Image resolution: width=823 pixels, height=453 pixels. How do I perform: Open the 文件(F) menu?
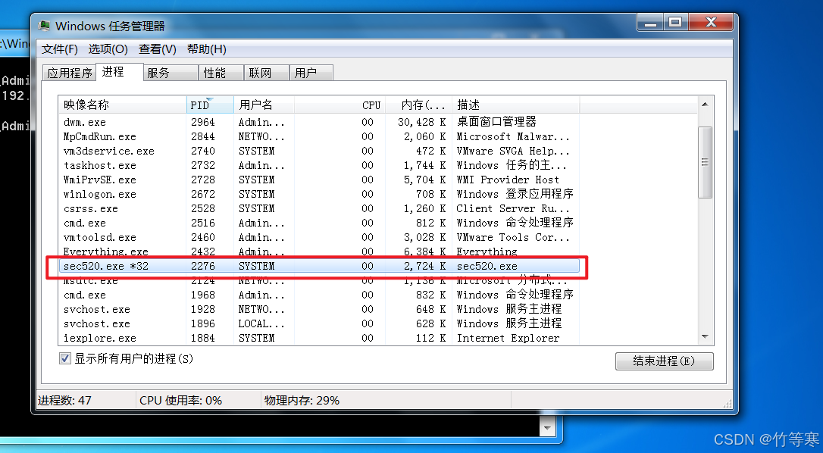(x=60, y=49)
